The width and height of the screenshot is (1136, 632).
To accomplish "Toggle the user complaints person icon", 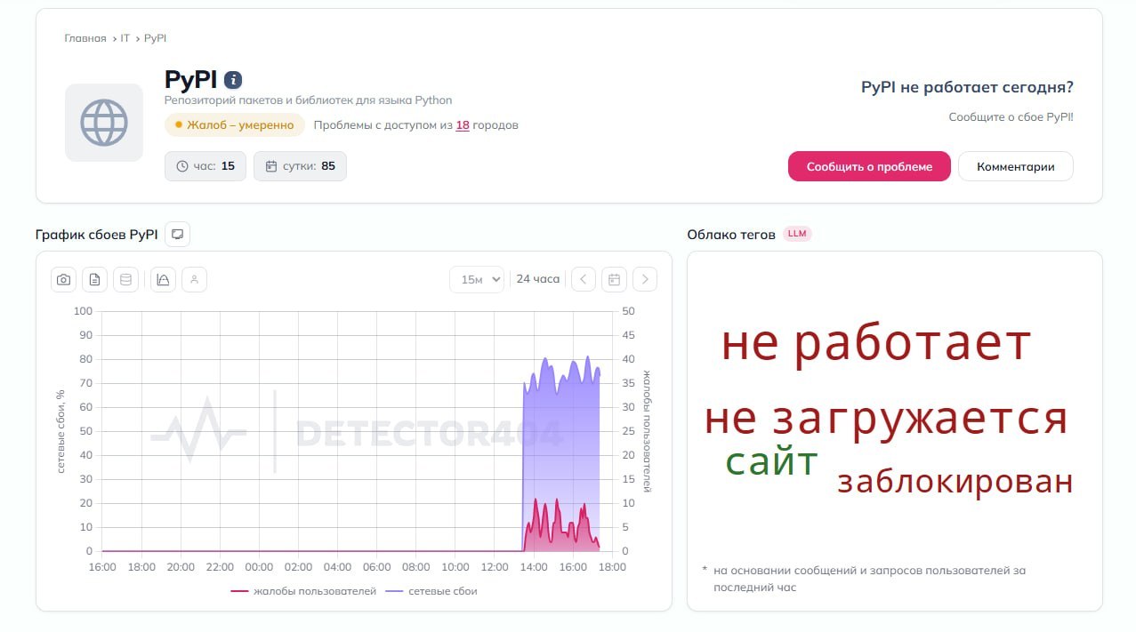I will [x=194, y=279].
